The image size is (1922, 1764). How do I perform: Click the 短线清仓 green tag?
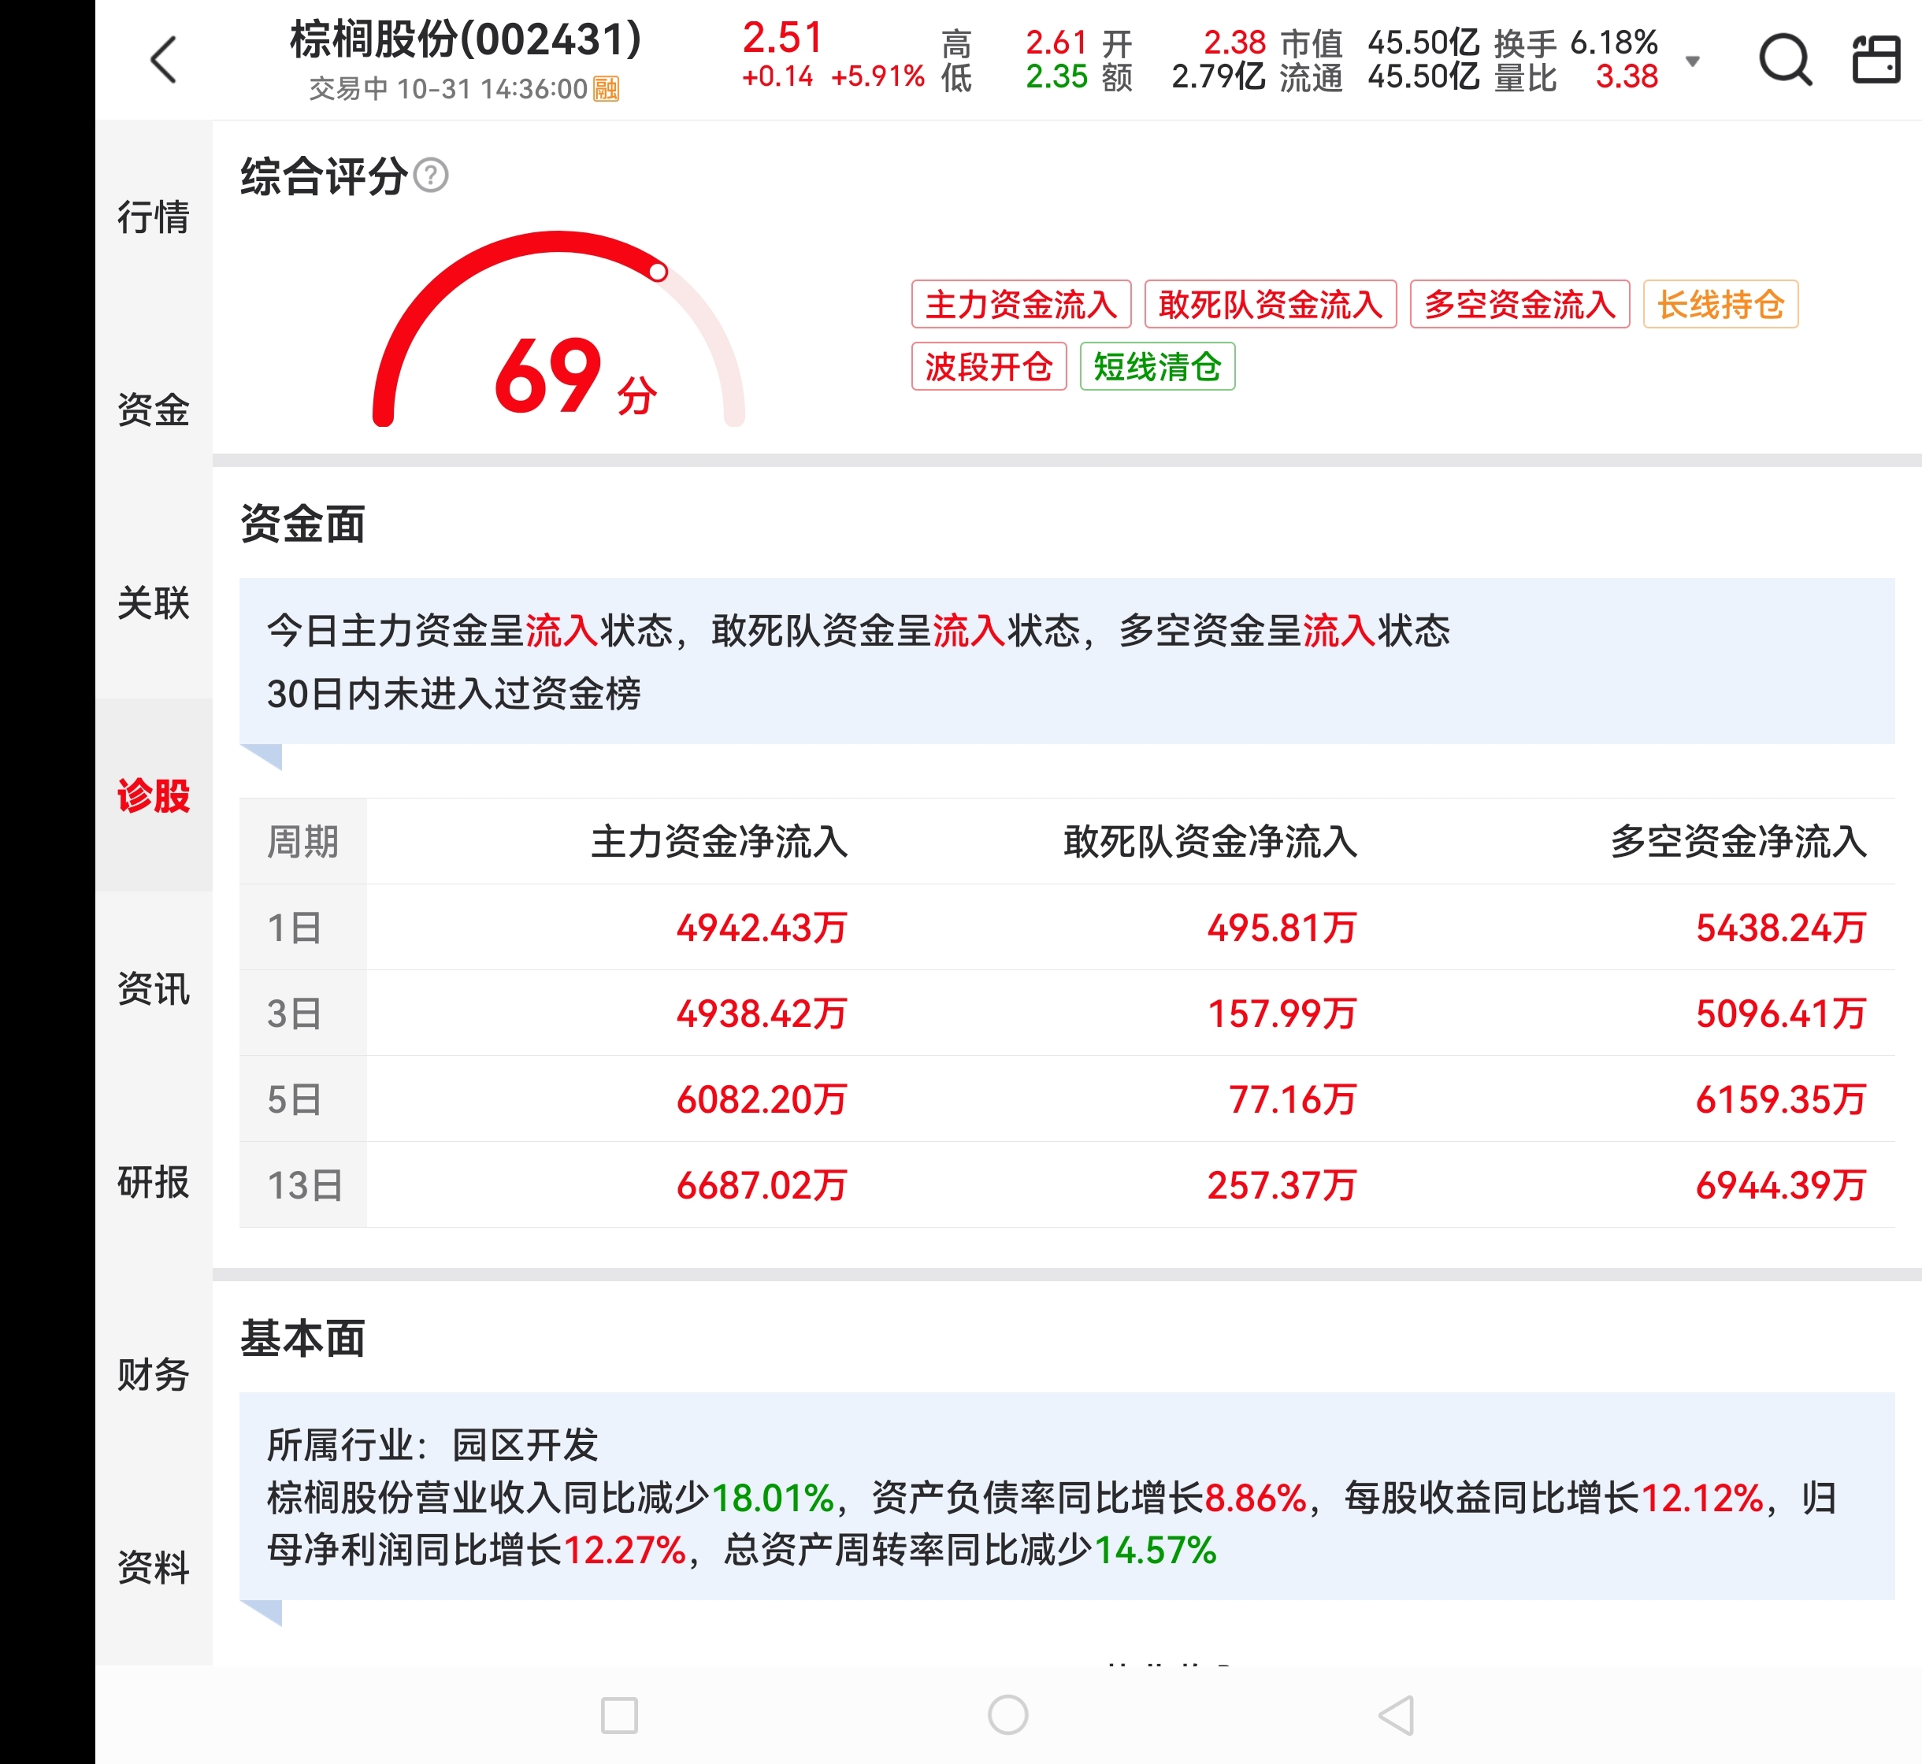[1157, 366]
